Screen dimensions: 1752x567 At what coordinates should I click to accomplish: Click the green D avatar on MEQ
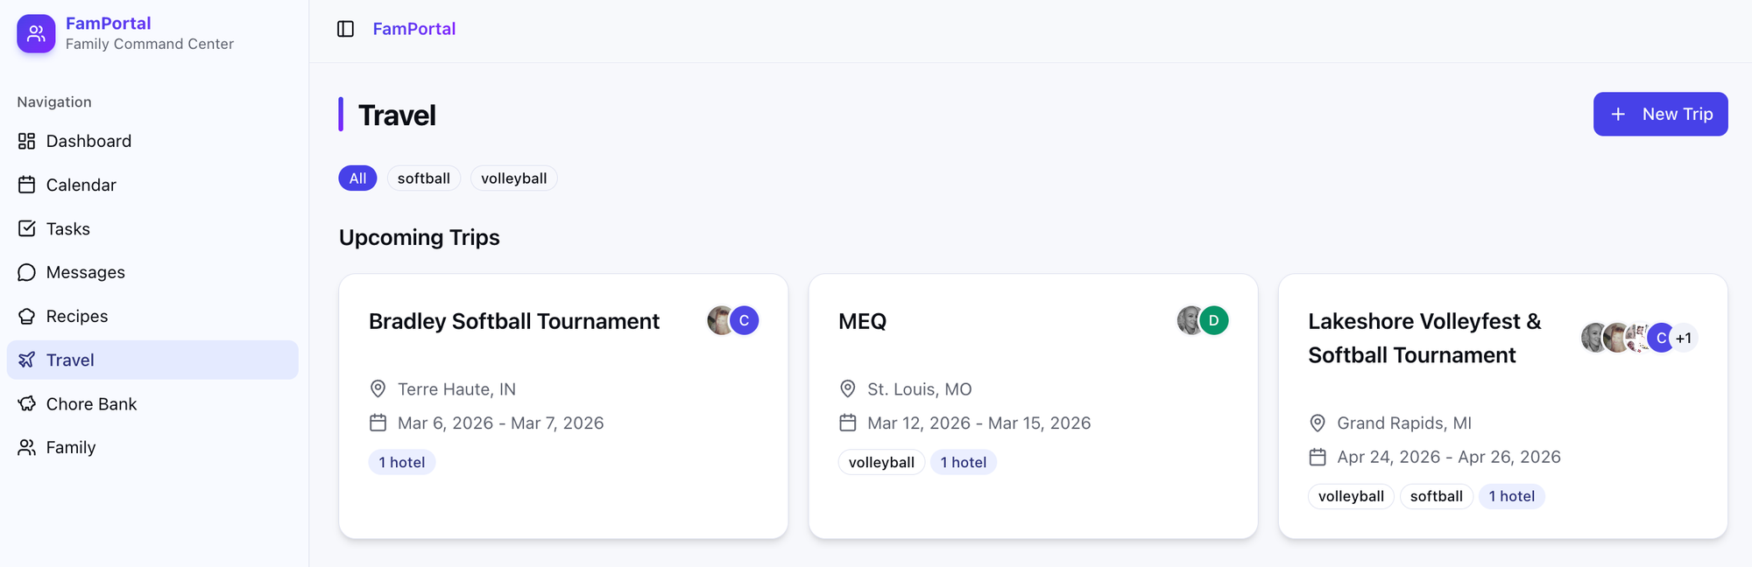tap(1213, 320)
